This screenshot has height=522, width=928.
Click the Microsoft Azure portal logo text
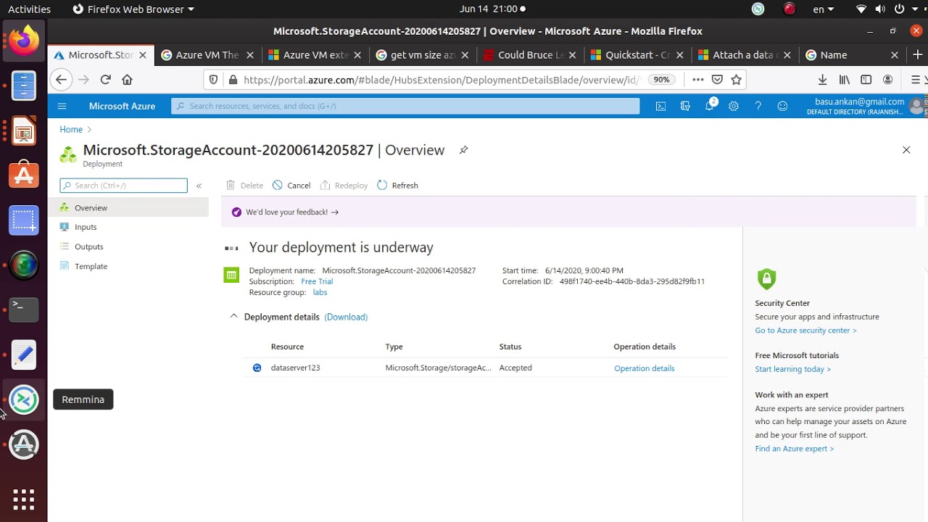click(122, 106)
